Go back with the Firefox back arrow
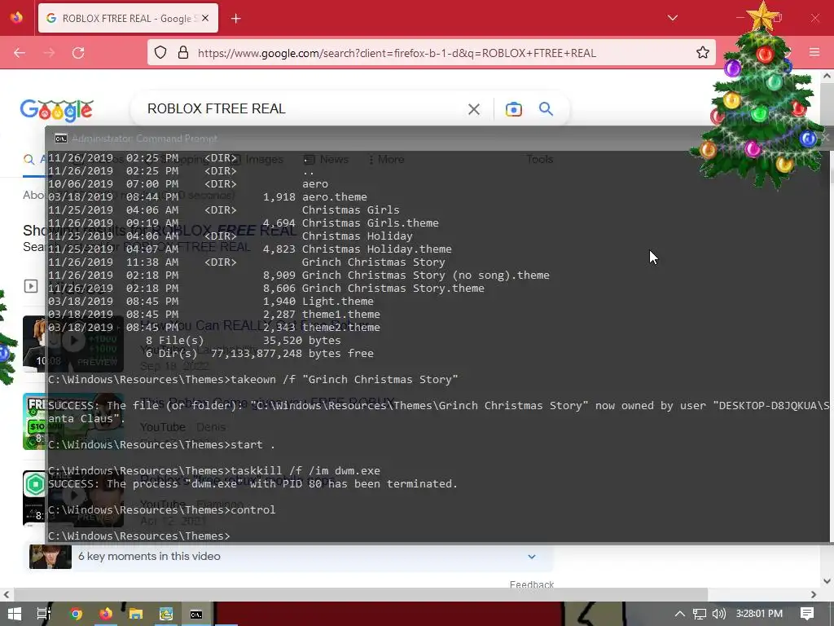Image resolution: width=834 pixels, height=626 pixels. [20, 53]
